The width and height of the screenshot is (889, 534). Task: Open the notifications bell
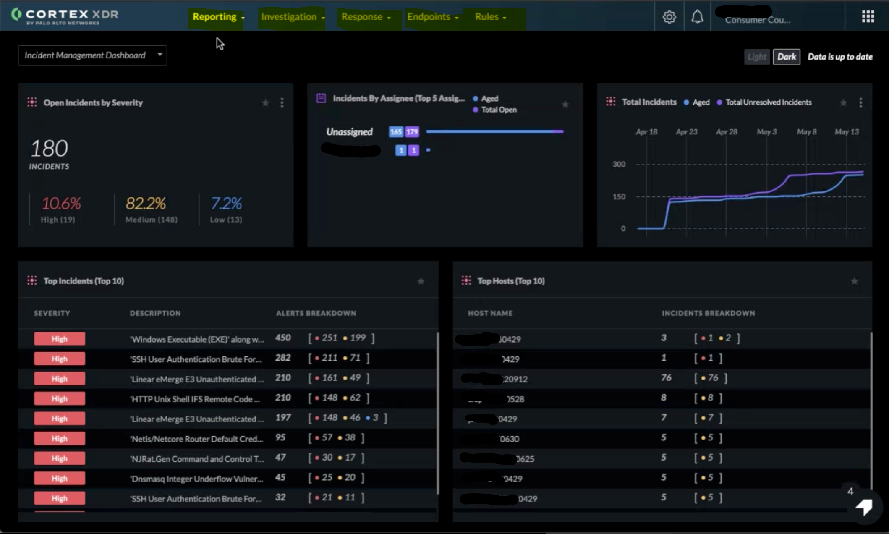point(697,17)
